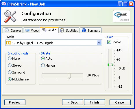Click the Dolby Digital logo in track field

[x=9, y=43]
